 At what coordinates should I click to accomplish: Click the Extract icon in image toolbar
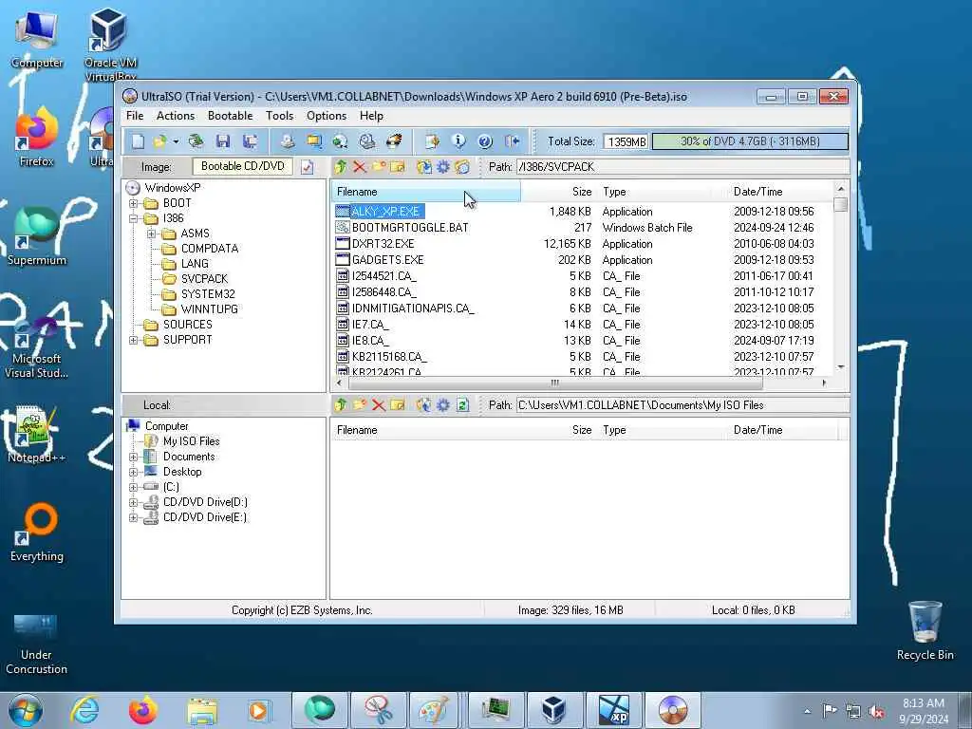(424, 167)
